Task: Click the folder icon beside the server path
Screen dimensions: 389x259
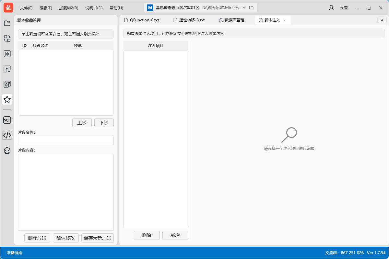Action: coord(252,7)
